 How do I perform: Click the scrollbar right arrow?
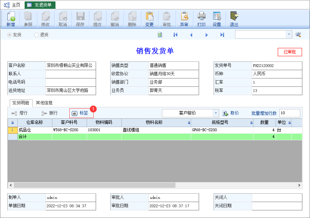click(x=299, y=185)
